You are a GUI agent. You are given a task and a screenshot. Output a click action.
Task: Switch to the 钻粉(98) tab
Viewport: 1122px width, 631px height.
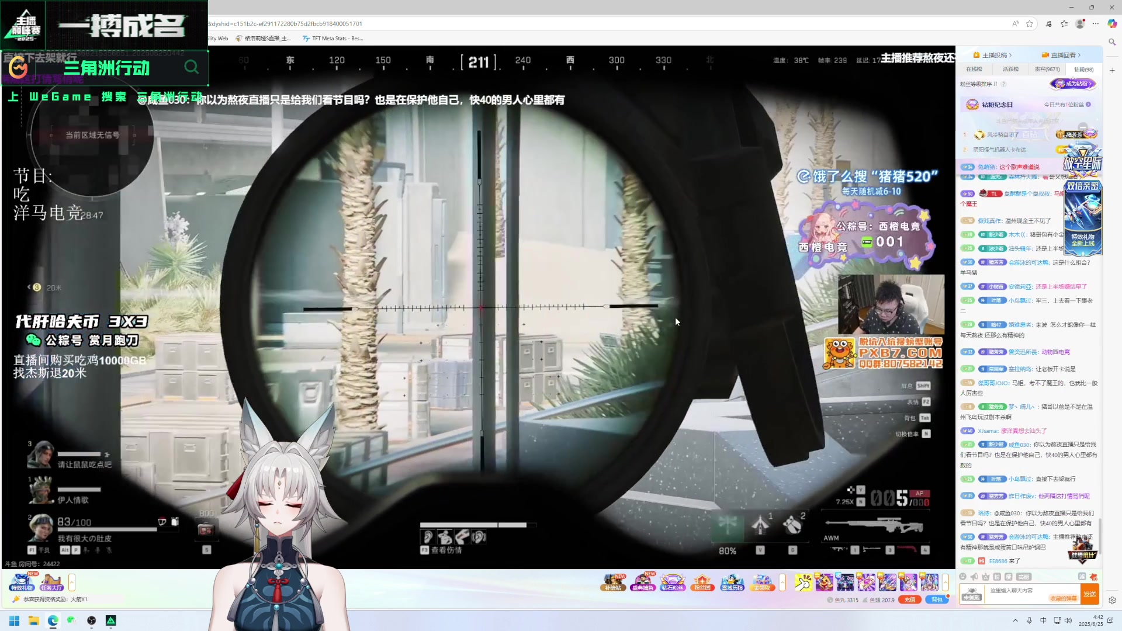(x=1084, y=69)
